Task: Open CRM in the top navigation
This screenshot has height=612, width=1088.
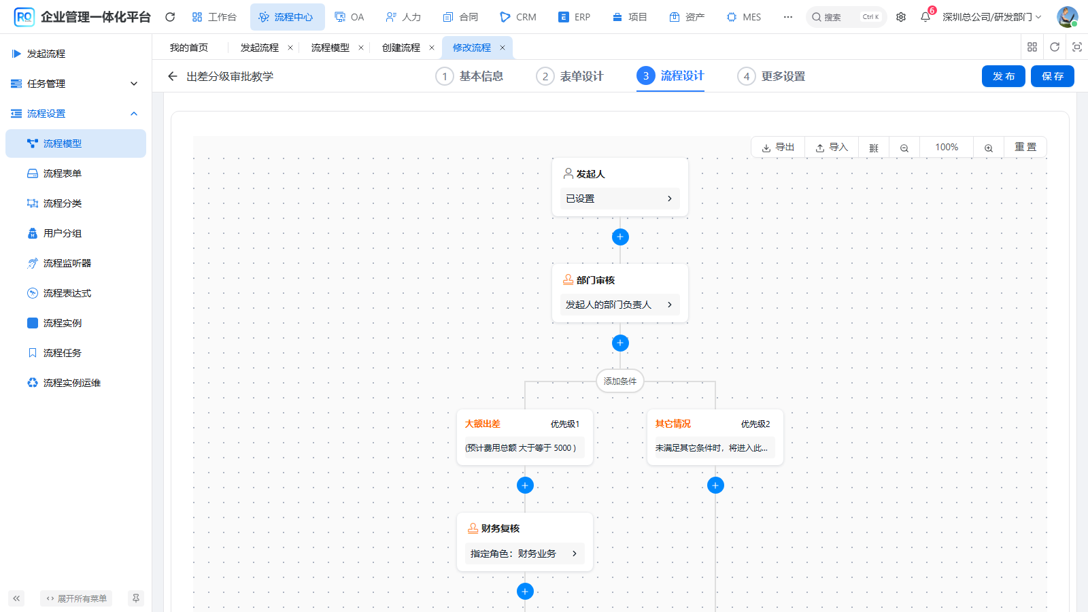Action: click(x=518, y=17)
